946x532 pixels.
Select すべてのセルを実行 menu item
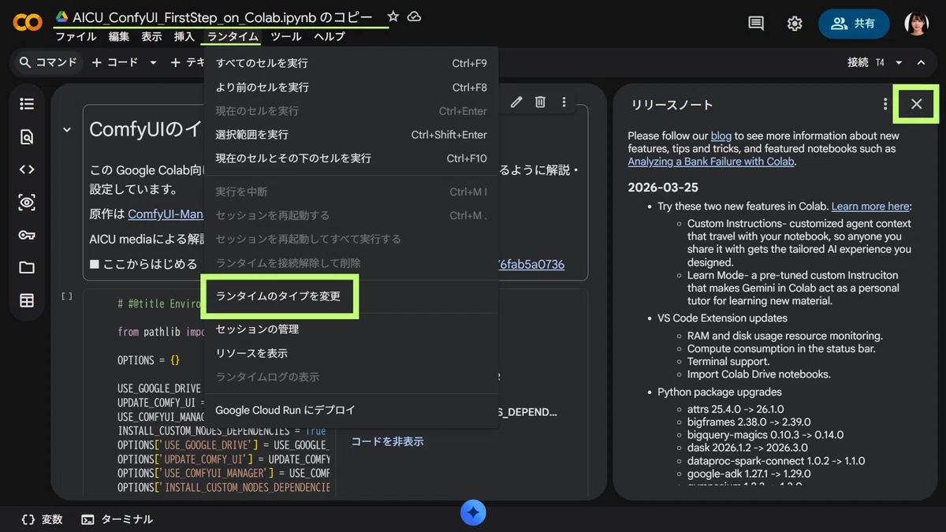point(352,63)
